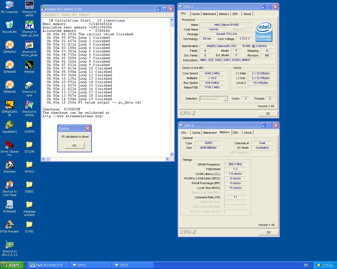This screenshot has height=269, width=337.
Task: Open 3DMark2001 SE icon
Action: pyautogui.click(x=9, y=108)
